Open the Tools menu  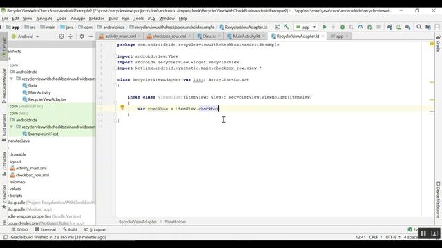[x=138, y=19]
